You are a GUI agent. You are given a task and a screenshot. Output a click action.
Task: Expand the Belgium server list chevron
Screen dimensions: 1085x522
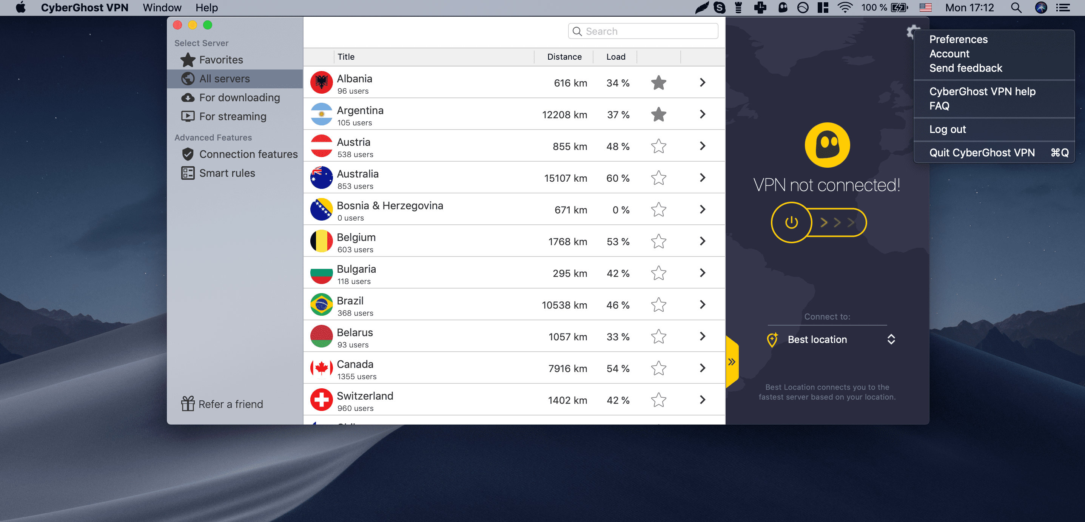(702, 241)
